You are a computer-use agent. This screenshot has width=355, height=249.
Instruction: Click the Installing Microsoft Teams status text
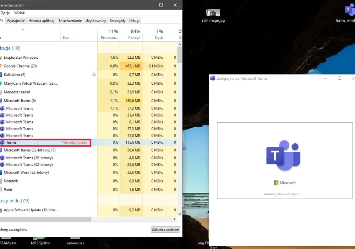pyautogui.click(x=284, y=194)
